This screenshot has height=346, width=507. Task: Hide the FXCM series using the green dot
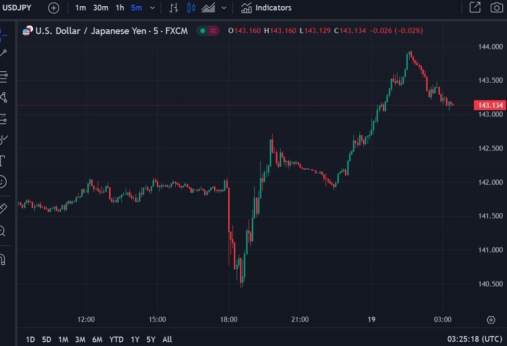202,31
